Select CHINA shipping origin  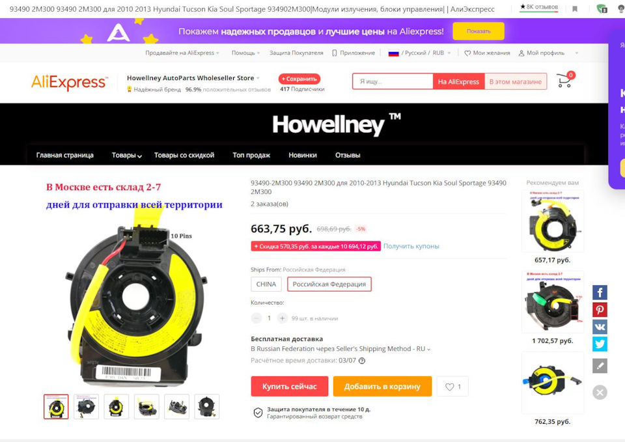coord(266,284)
